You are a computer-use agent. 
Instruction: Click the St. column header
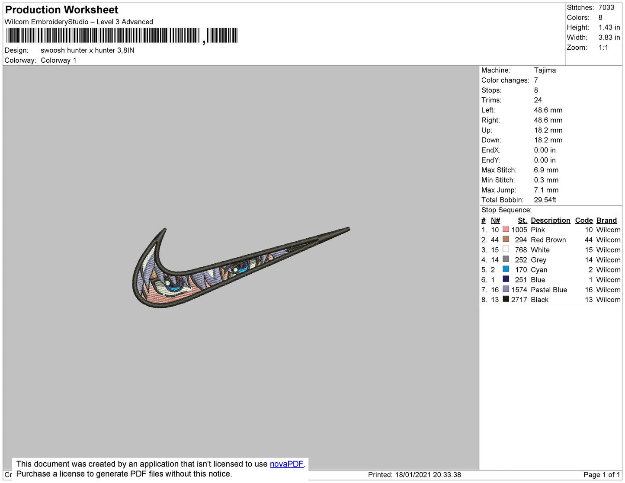[522, 220]
